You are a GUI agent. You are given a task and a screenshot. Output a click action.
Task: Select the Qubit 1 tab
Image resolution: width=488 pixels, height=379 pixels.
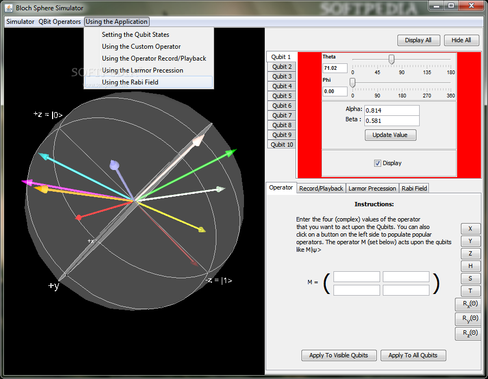point(281,57)
